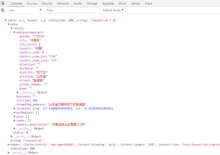Clear console with the ban icon
Screen dimensions: 220x155
3,10
